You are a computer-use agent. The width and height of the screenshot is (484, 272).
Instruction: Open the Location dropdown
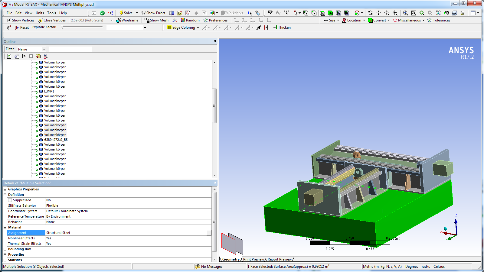click(x=354, y=20)
